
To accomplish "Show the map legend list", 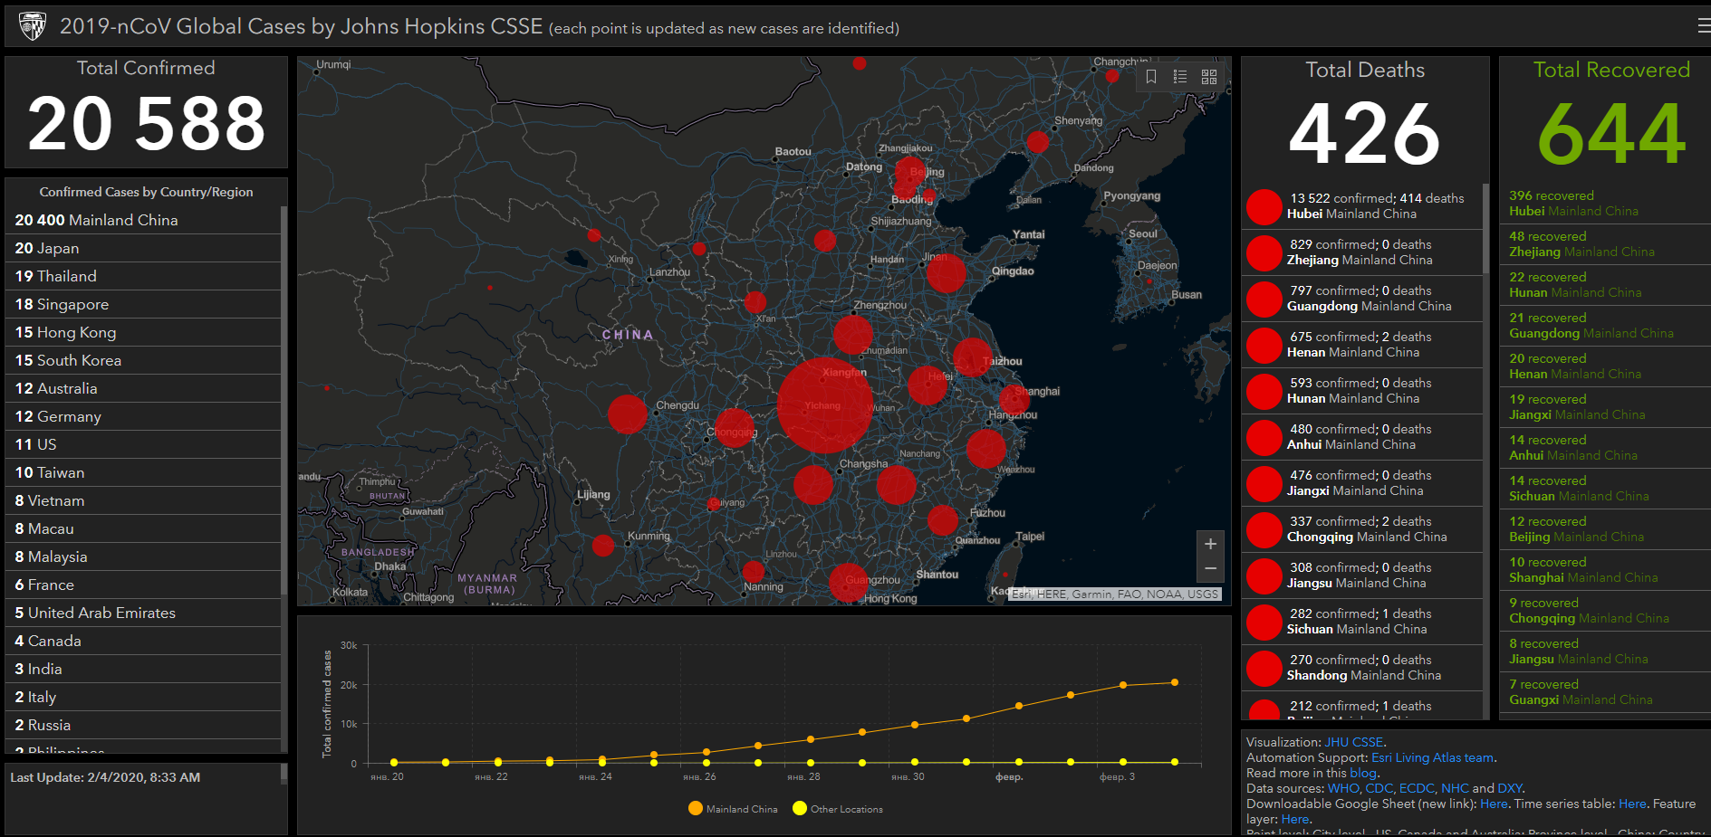I will coord(1180,77).
